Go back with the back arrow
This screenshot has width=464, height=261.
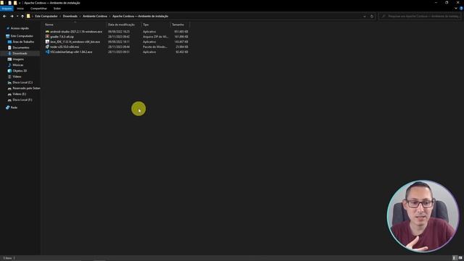point(4,16)
